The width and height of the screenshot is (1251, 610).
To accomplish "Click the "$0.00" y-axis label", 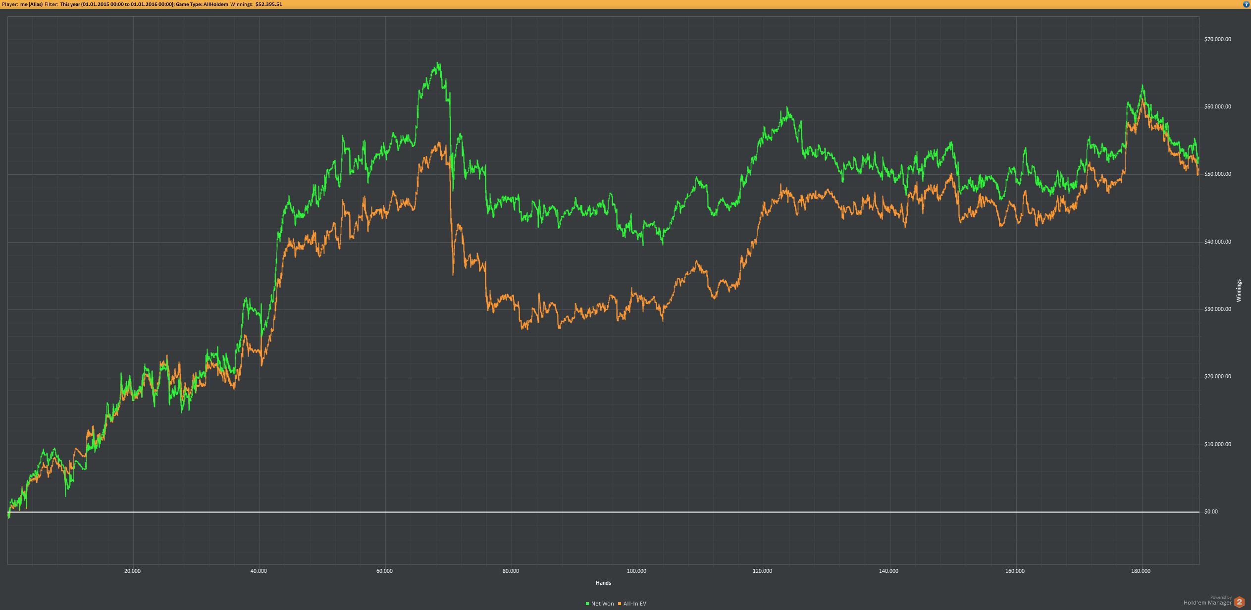I will click(x=1211, y=511).
